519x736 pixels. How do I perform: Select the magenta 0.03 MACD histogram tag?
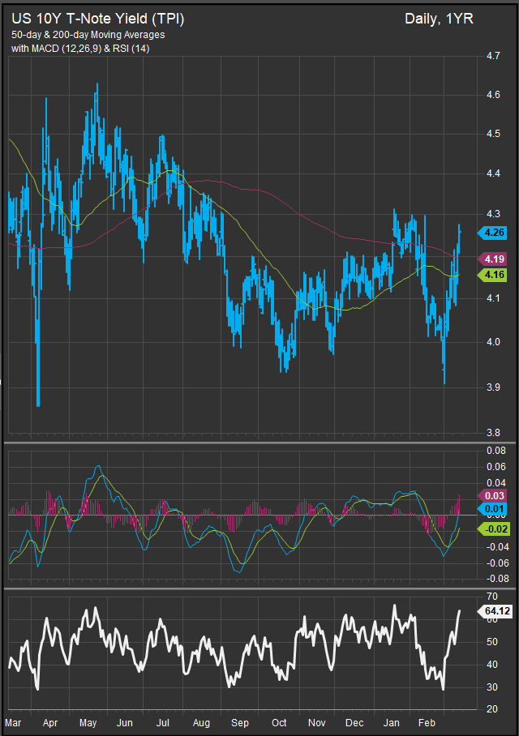tap(495, 495)
